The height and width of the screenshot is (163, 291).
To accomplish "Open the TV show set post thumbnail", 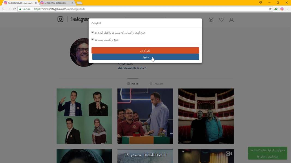I will [145, 116].
